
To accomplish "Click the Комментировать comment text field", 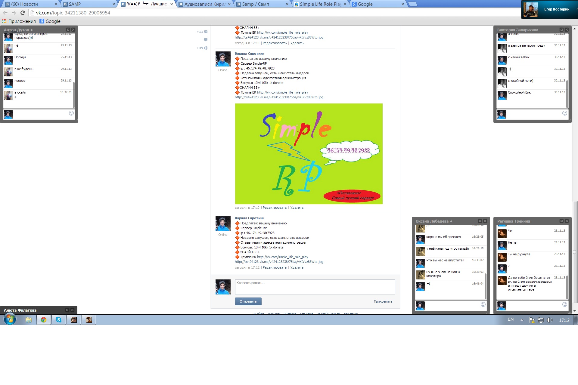I will [x=315, y=287].
